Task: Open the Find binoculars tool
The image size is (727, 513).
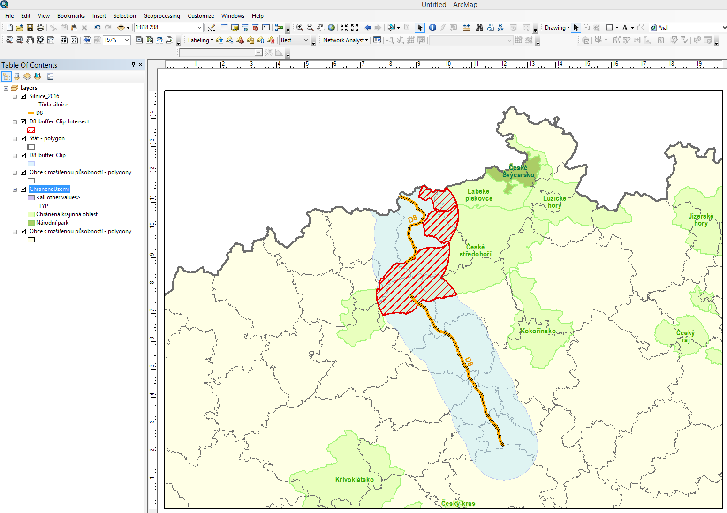Action: pos(479,28)
